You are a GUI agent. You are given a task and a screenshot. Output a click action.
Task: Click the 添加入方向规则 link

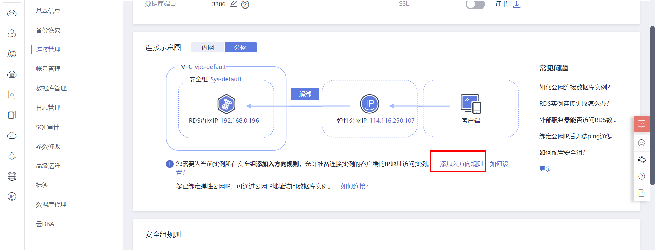coord(461,164)
